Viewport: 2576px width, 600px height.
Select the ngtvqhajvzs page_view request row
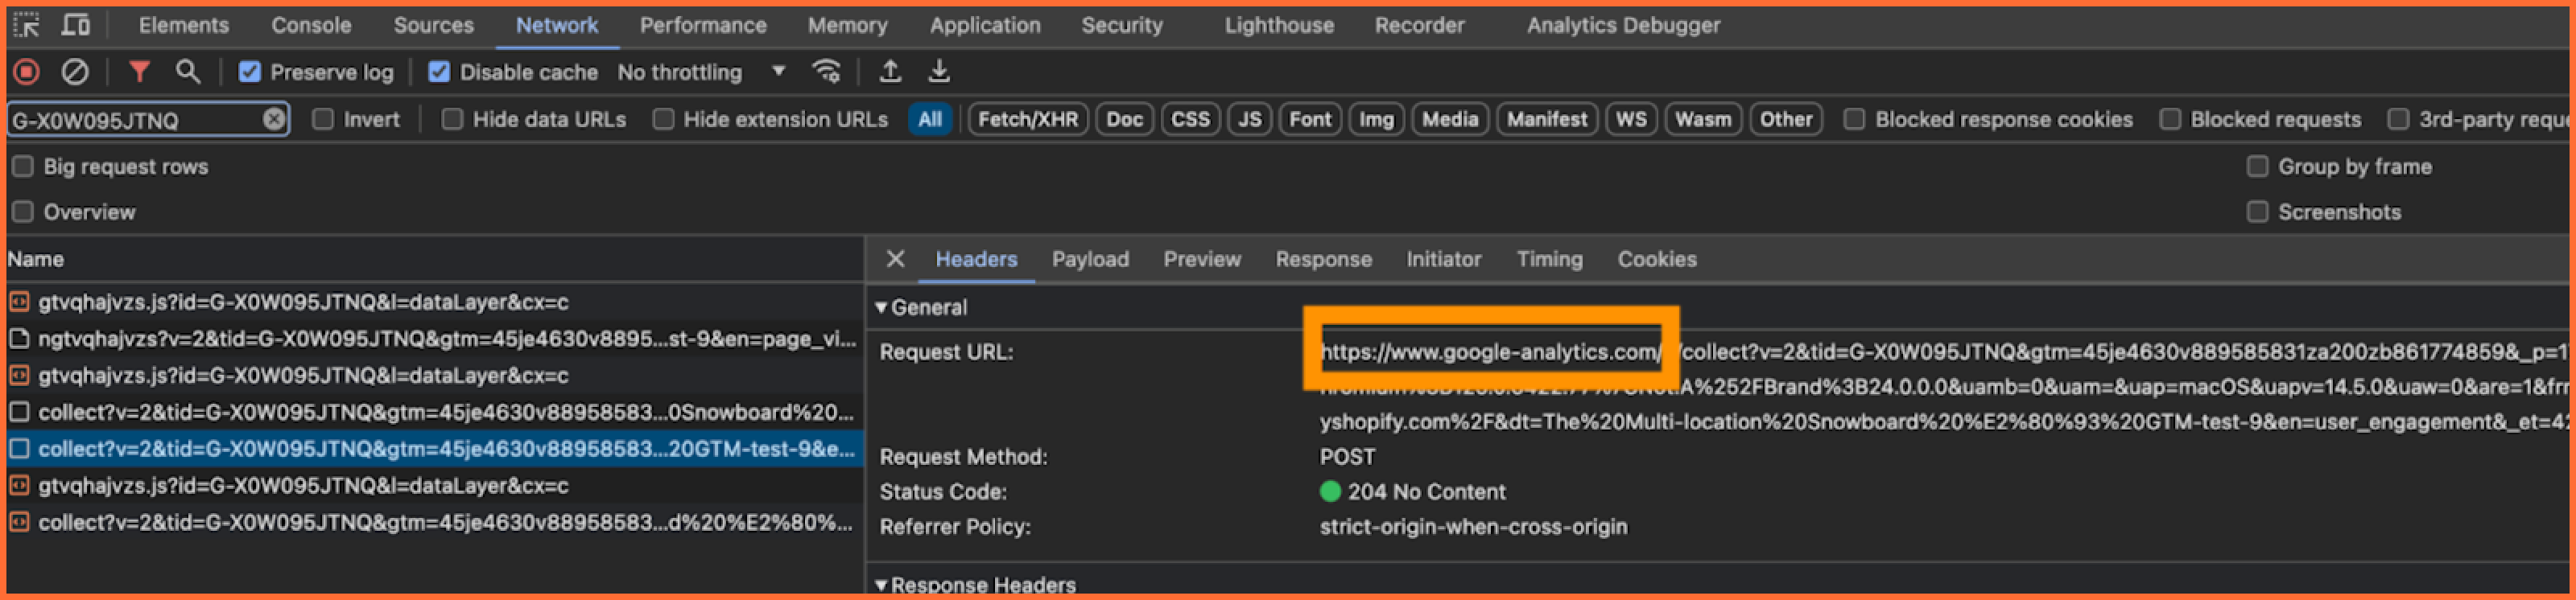[434, 339]
